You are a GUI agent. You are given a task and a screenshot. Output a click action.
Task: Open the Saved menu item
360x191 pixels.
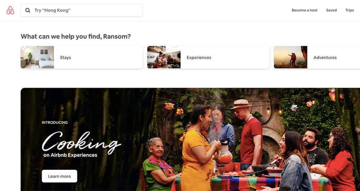pos(331,10)
